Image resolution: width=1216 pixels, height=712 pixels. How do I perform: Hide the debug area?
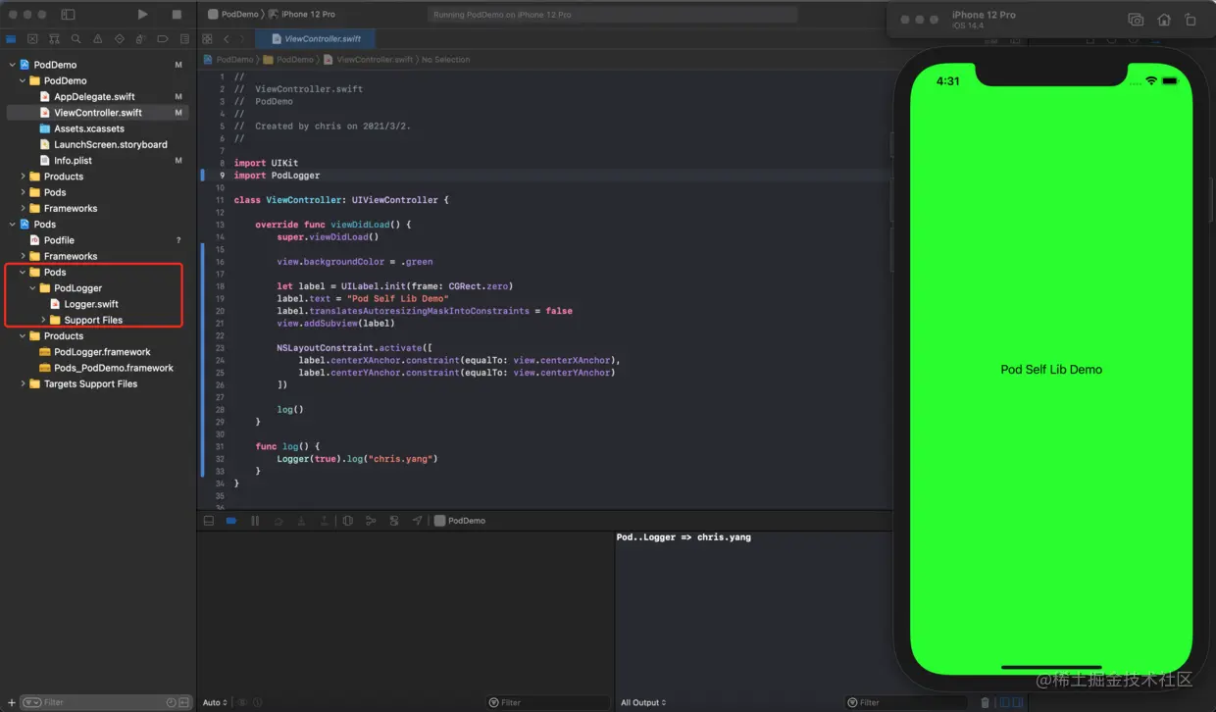pyautogui.click(x=209, y=521)
